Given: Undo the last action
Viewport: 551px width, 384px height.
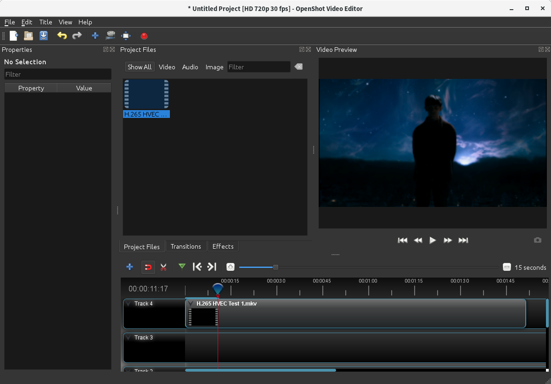Looking at the screenshot, I should tap(62, 36).
